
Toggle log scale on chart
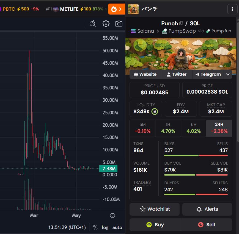coord(105,227)
